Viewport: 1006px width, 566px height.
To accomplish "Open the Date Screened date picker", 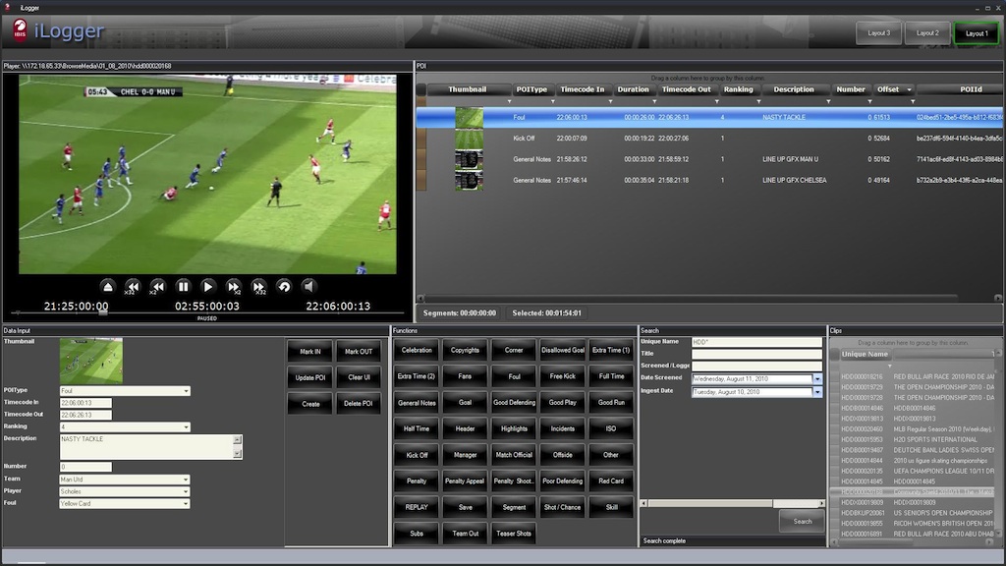I will point(817,379).
